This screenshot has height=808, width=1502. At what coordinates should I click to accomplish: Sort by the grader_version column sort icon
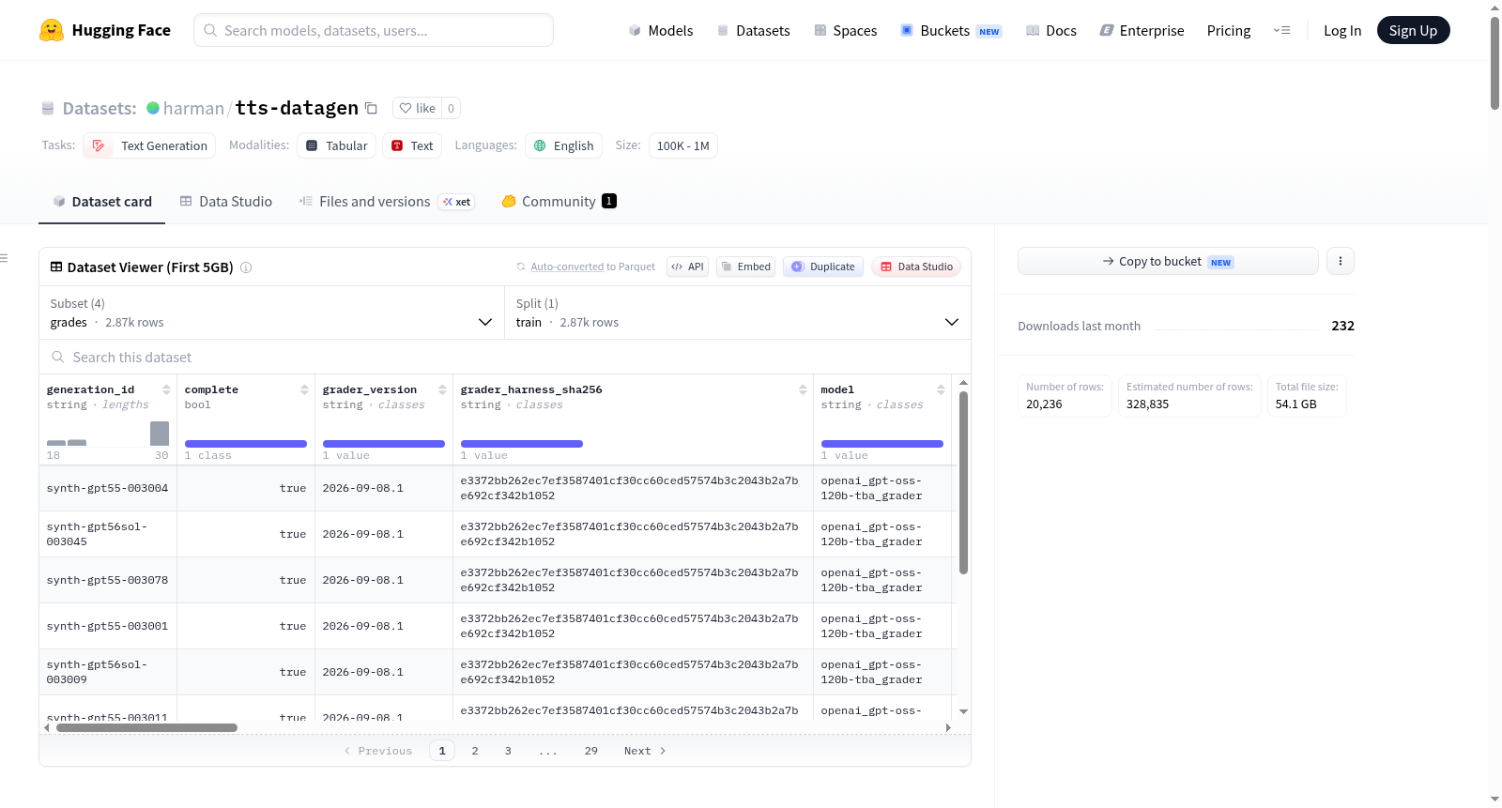(442, 389)
